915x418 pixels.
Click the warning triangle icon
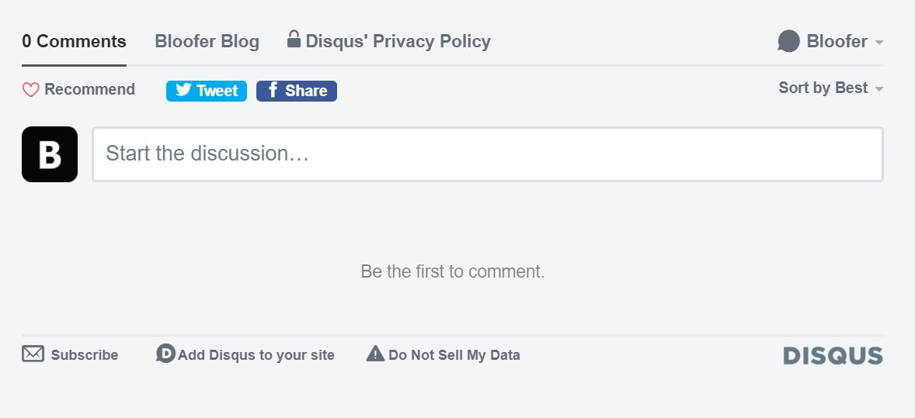[x=375, y=354]
